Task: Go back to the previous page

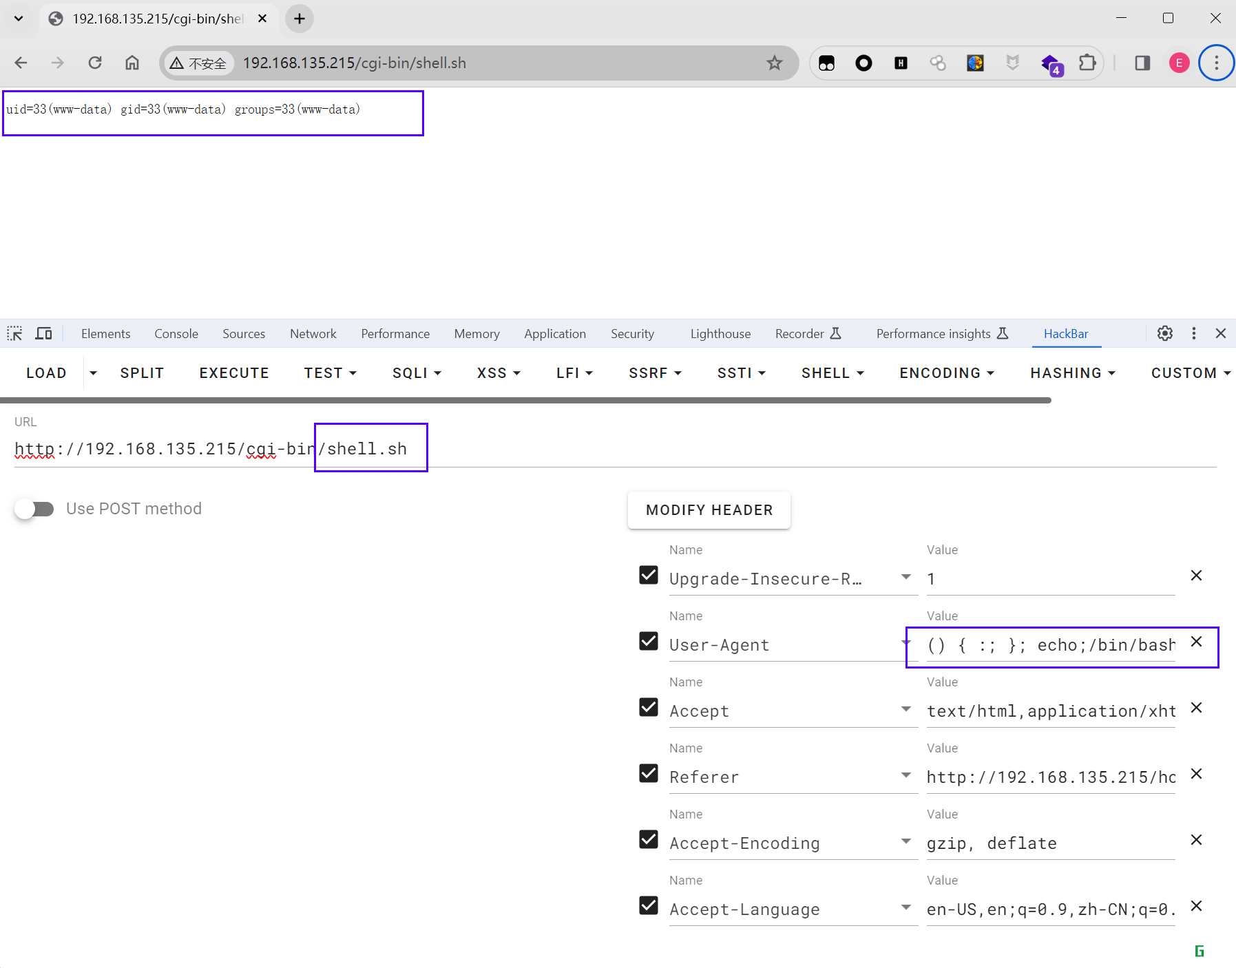Action: click(21, 63)
